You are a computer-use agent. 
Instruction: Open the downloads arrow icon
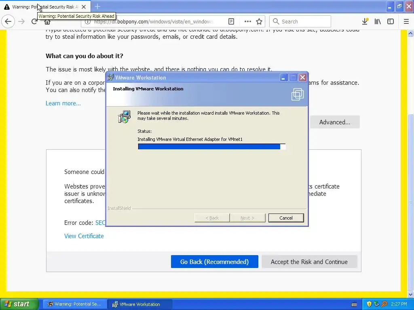365,21
